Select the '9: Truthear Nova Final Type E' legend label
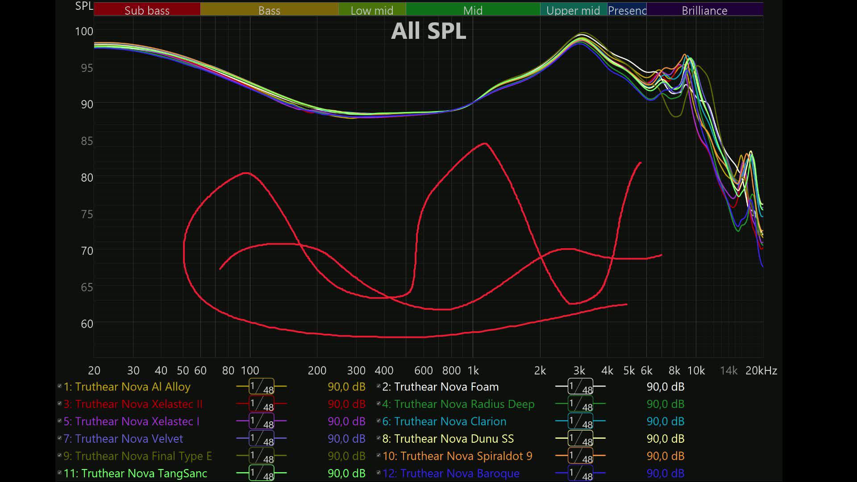The image size is (857, 482). (138, 456)
